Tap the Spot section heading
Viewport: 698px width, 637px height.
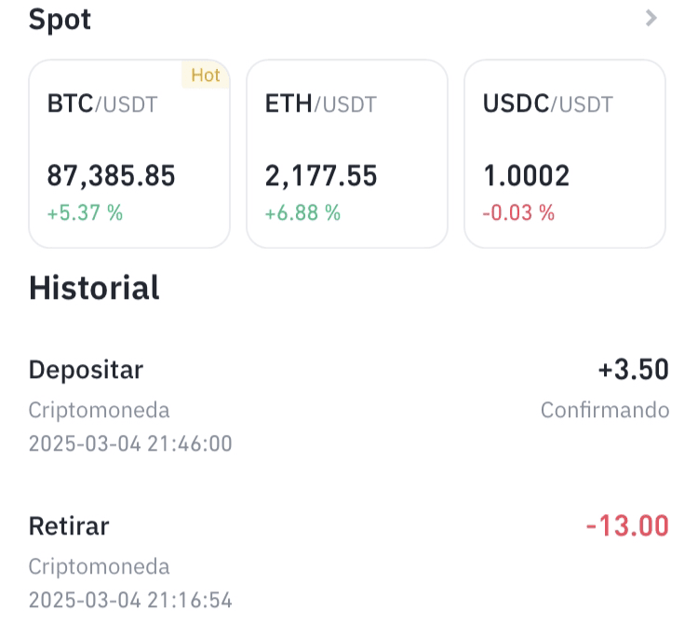point(60,20)
